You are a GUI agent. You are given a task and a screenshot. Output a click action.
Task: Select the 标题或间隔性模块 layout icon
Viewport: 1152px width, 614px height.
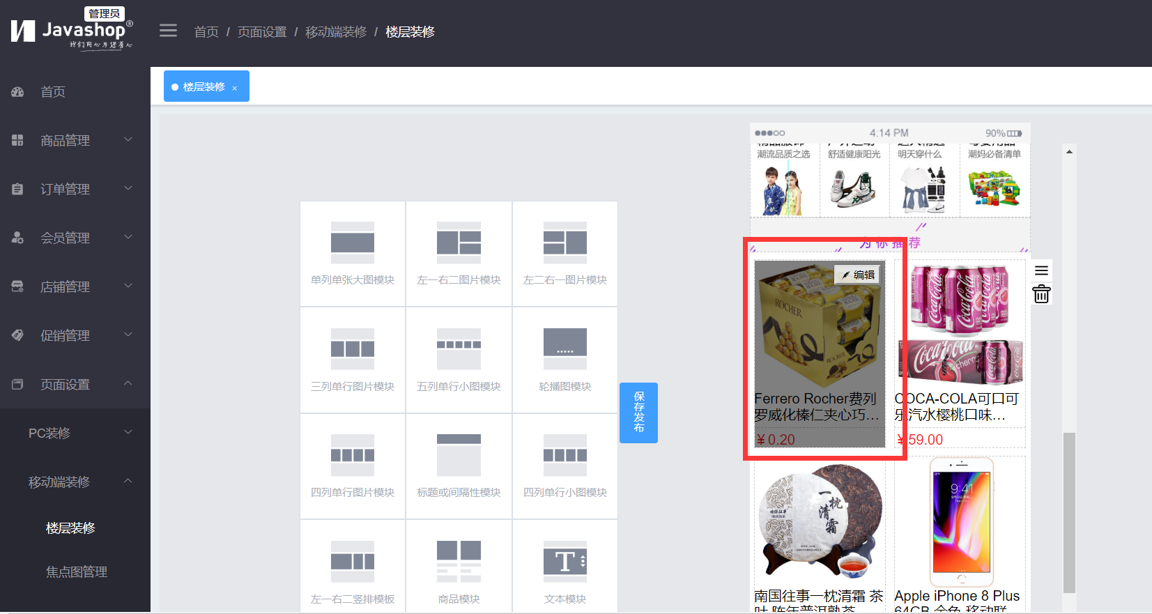(459, 455)
